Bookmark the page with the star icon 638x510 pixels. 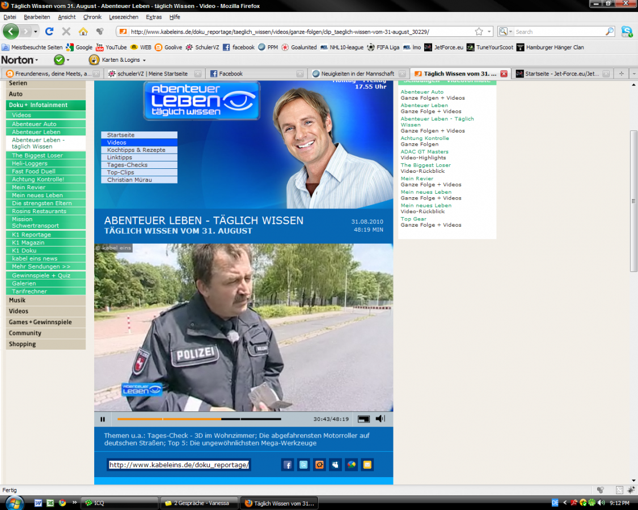coord(479,31)
